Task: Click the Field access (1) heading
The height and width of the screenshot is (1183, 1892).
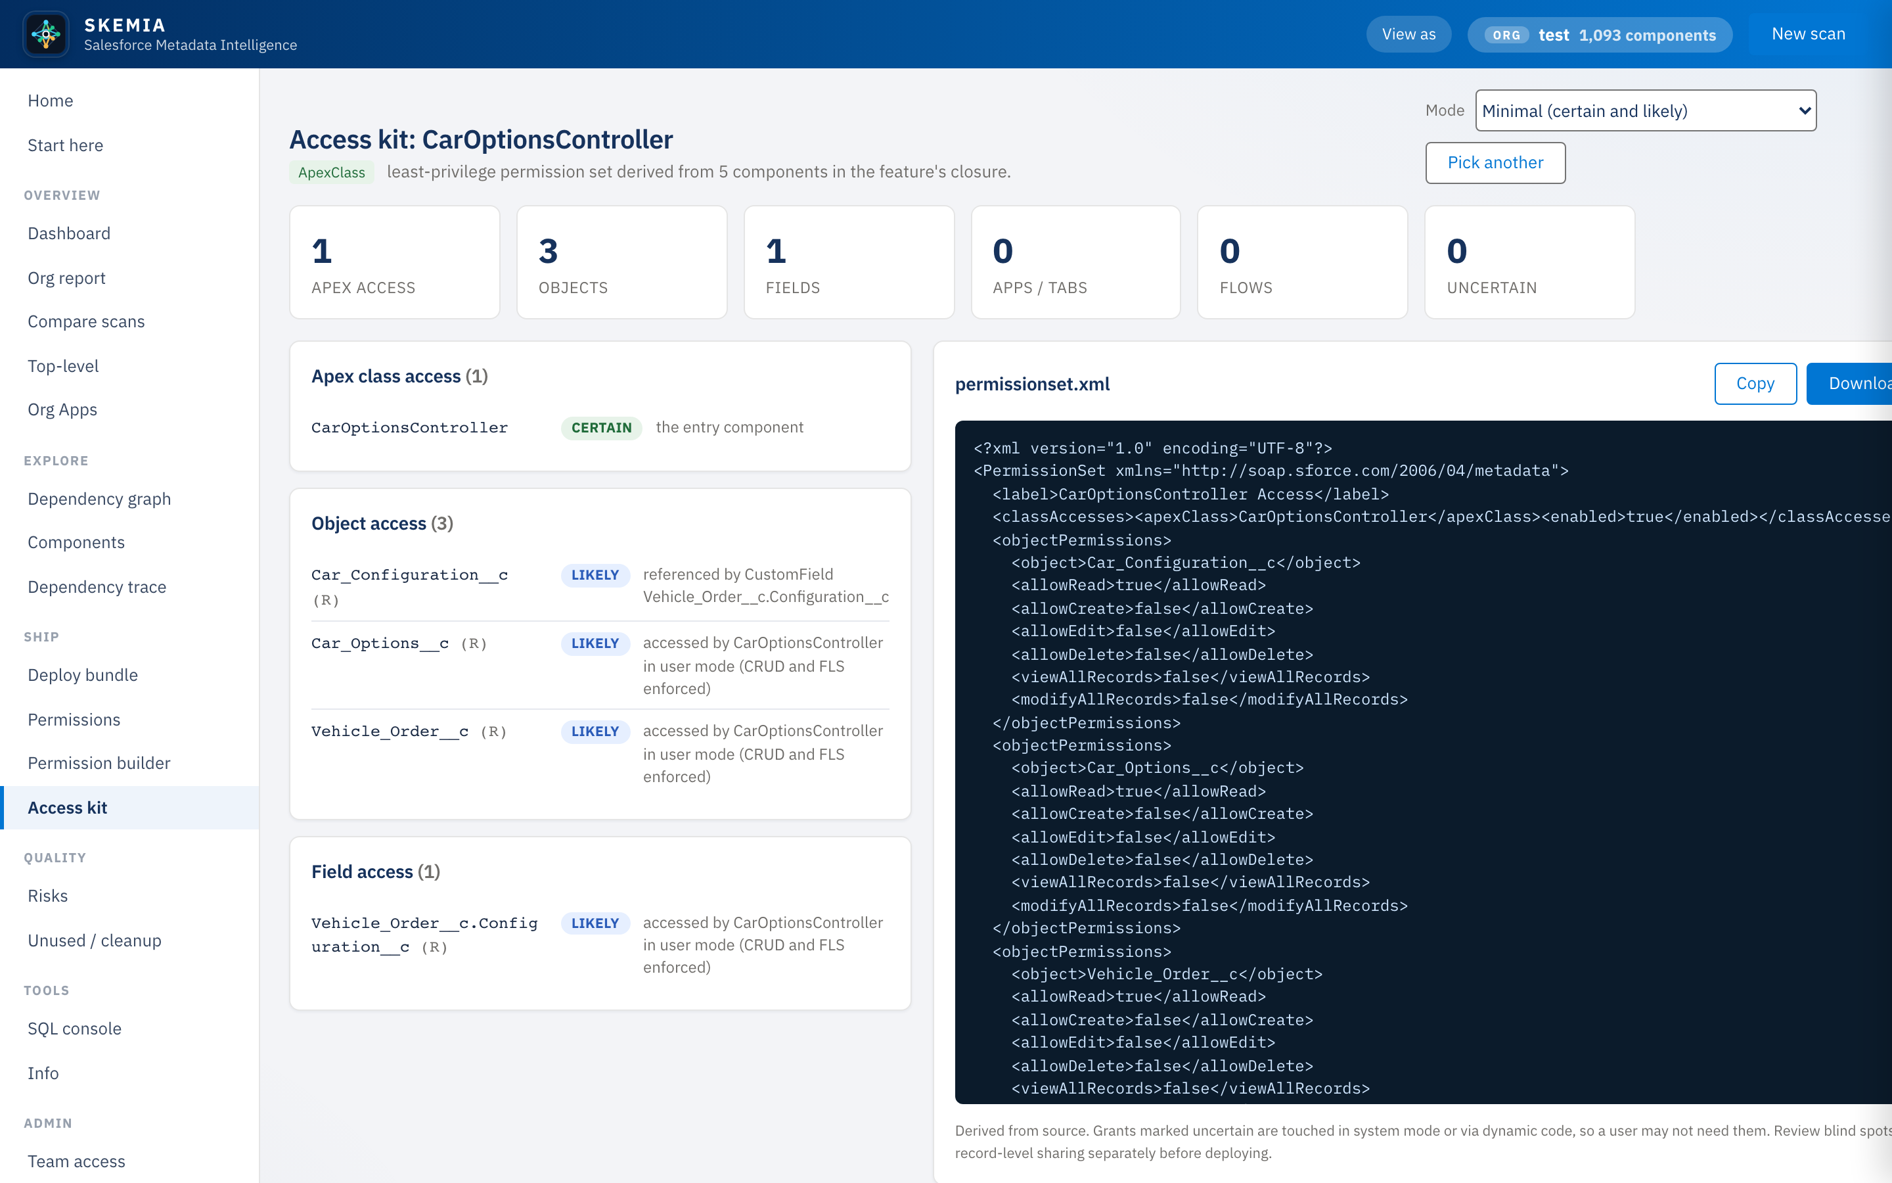Action: [x=376, y=871]
